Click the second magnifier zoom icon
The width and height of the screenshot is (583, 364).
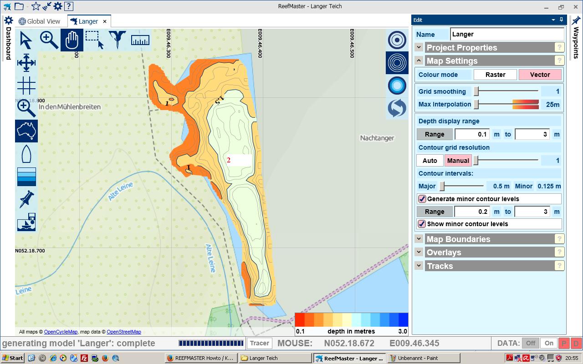point(26,108)
